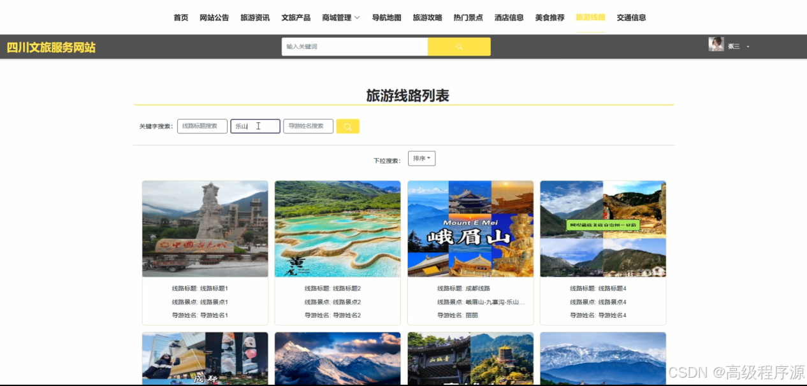This screenshot has height=386, width=807.
Task: Click the text 线路景点: 峨眉山-九寨沟-乐山...
Action: coord(481,302)
